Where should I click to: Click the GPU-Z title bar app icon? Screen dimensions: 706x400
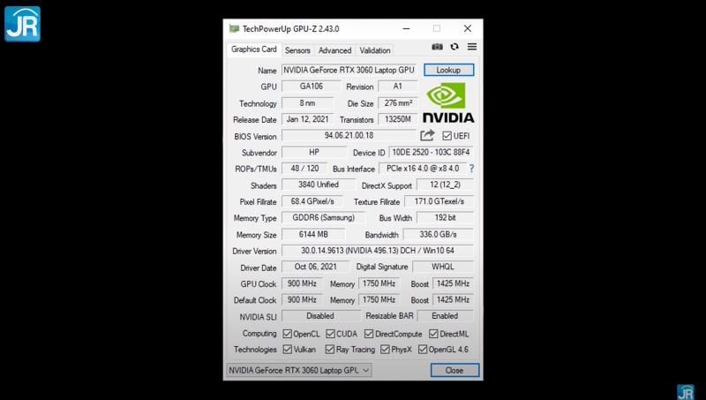[x=234, y=29]
